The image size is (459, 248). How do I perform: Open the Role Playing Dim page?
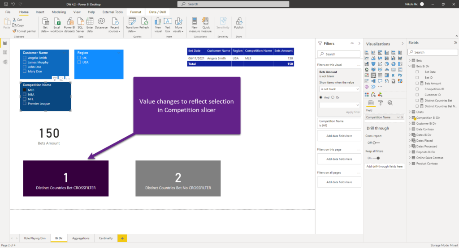[x=35, y=238]
